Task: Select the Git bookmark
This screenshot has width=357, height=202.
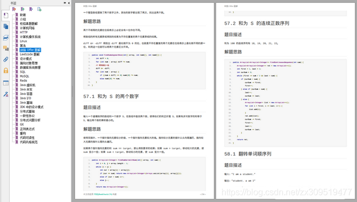Action: (22, 124)
